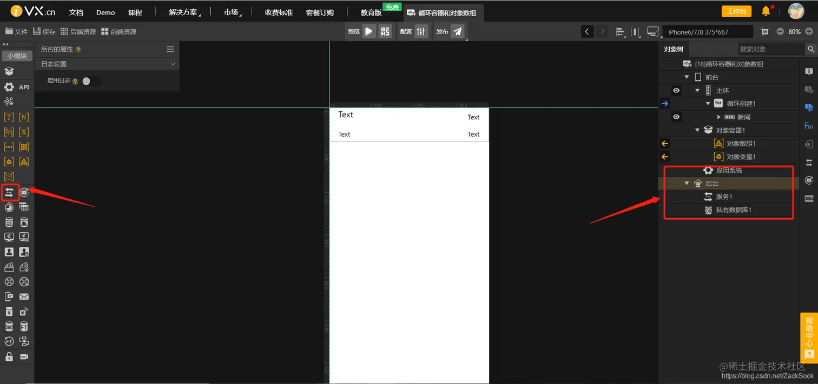The height and width of the screenshot is (384, 818).
Task: Open the Demo menu item
Action: tap(105, 12)
